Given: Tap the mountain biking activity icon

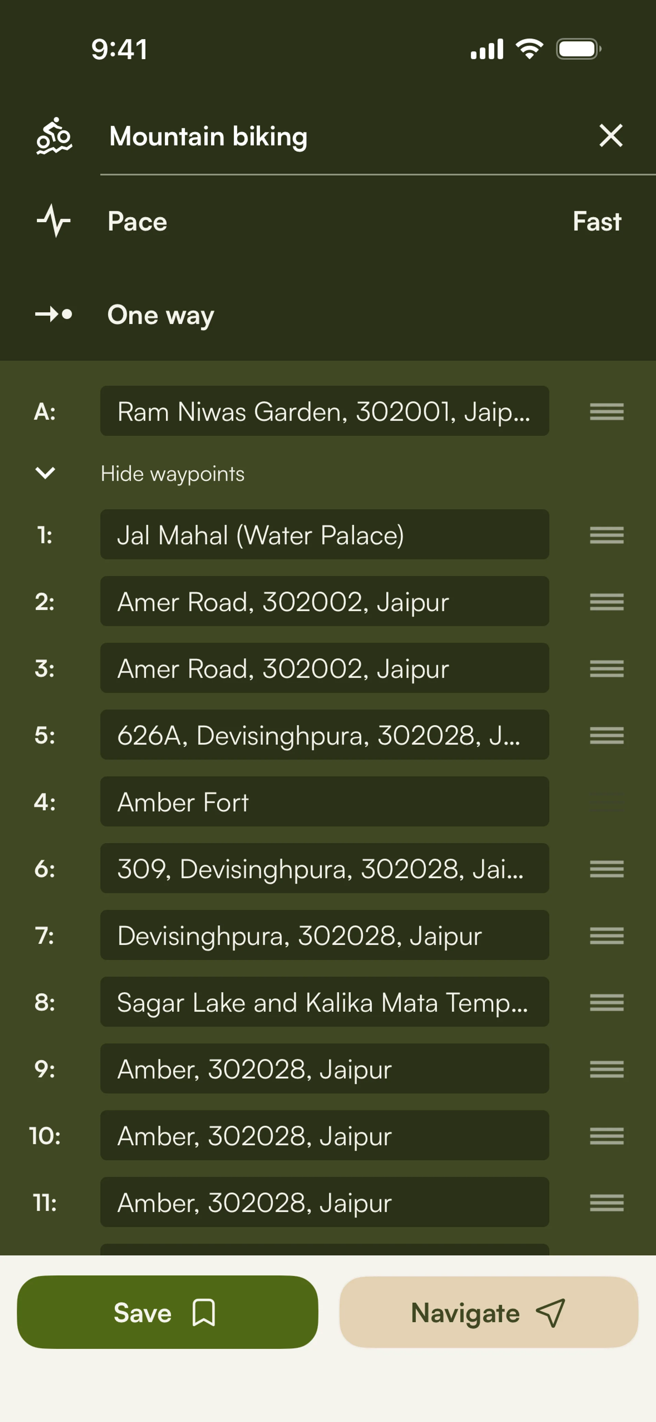Looking at the screenshot, I should click(x=54, y=136).
